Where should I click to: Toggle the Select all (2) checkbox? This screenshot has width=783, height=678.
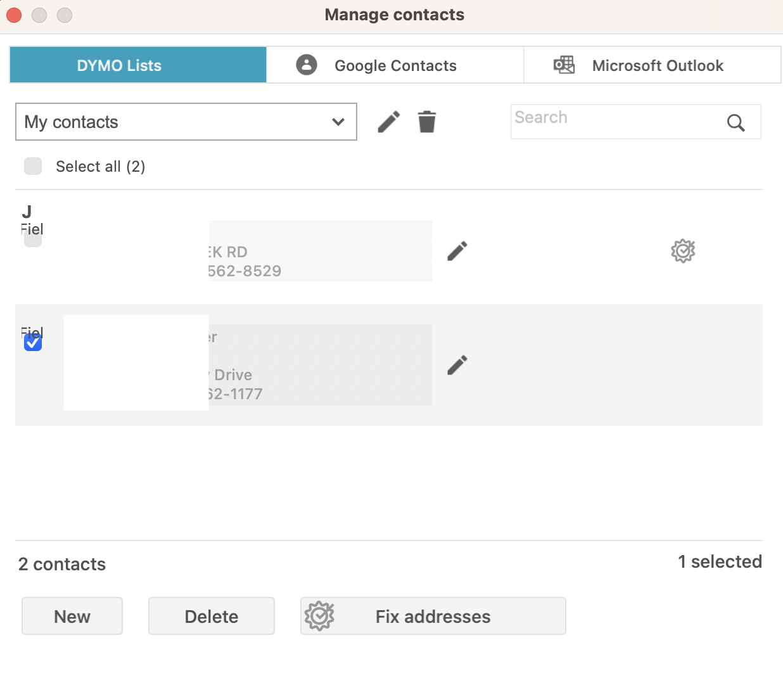click(33, 166)
